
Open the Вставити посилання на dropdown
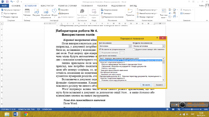click(149, 46)
